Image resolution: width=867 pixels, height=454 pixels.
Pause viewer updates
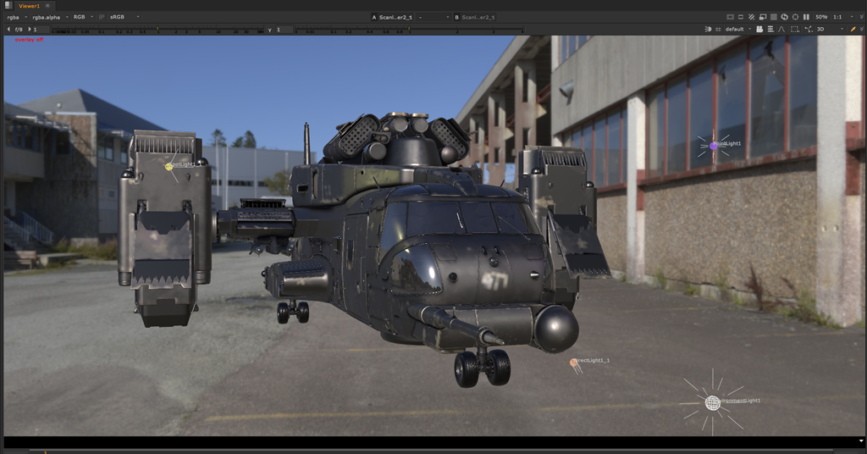pos(806,17)
